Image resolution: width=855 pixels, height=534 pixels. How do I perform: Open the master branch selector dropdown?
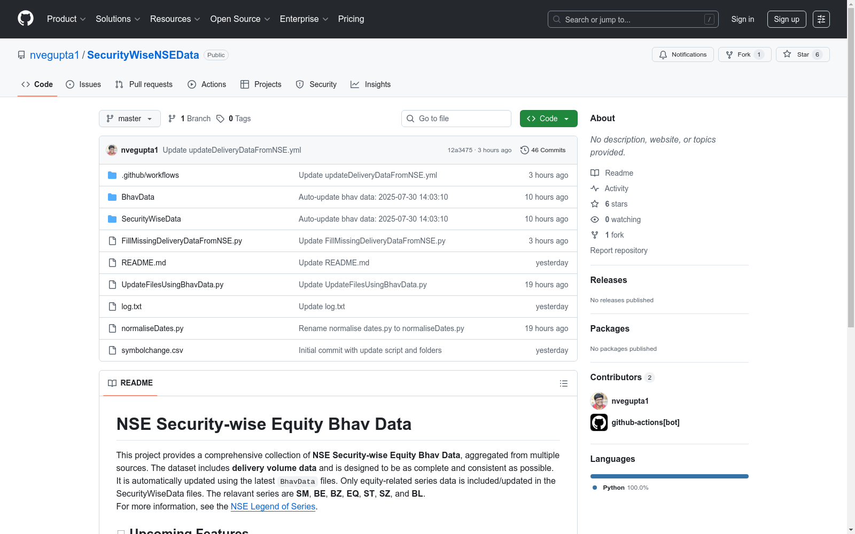pos(130,119)
